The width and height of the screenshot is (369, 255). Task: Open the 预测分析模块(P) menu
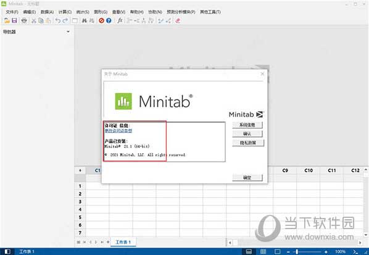tap(181, 12)
